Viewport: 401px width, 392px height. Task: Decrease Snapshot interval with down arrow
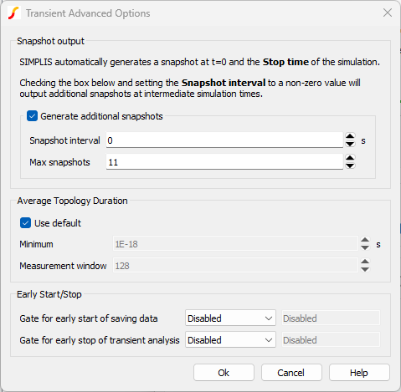(x=350, y=144)
